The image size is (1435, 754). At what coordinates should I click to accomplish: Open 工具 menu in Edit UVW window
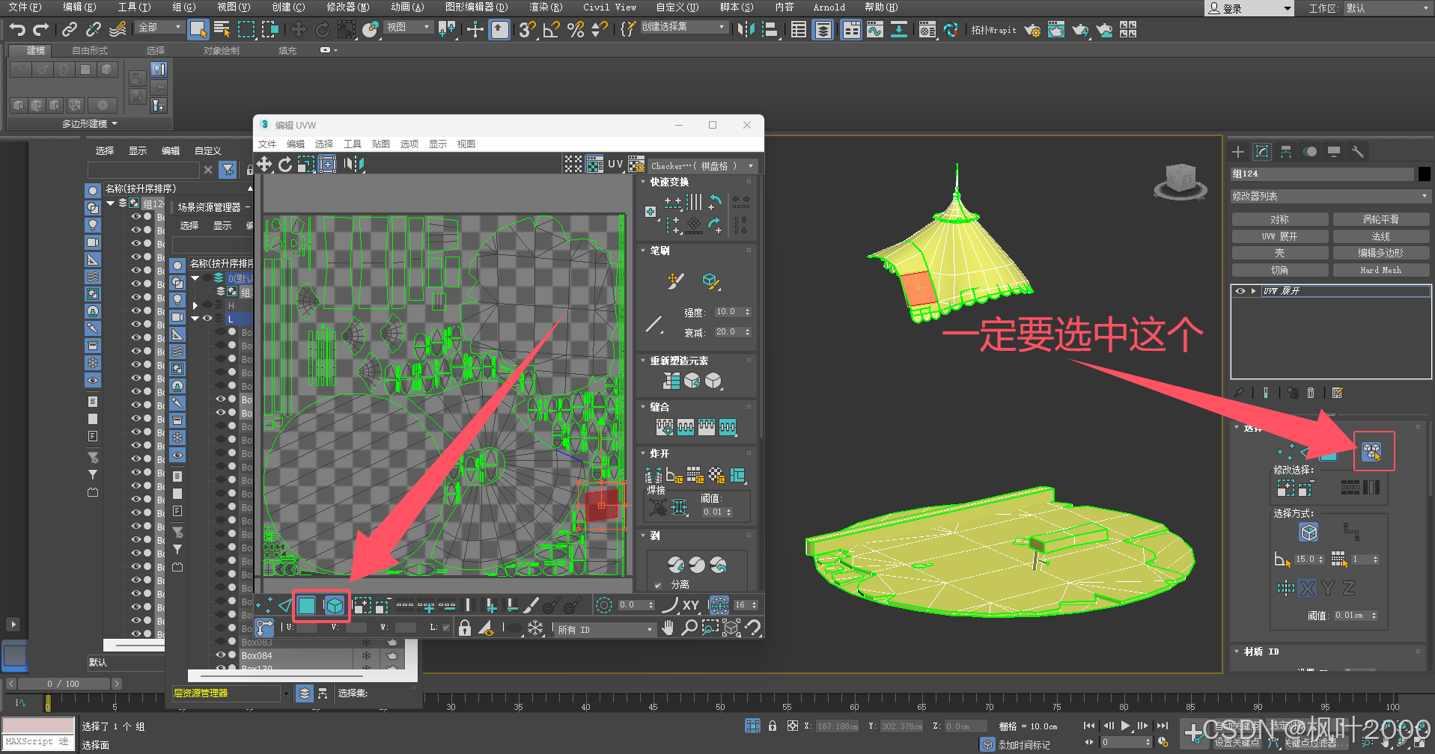click(x=352, y=144)
